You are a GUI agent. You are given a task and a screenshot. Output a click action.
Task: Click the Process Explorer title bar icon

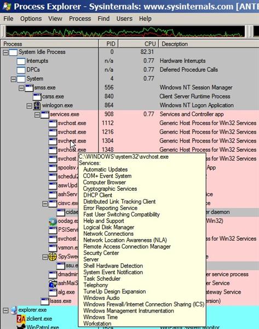coord(7,6)
